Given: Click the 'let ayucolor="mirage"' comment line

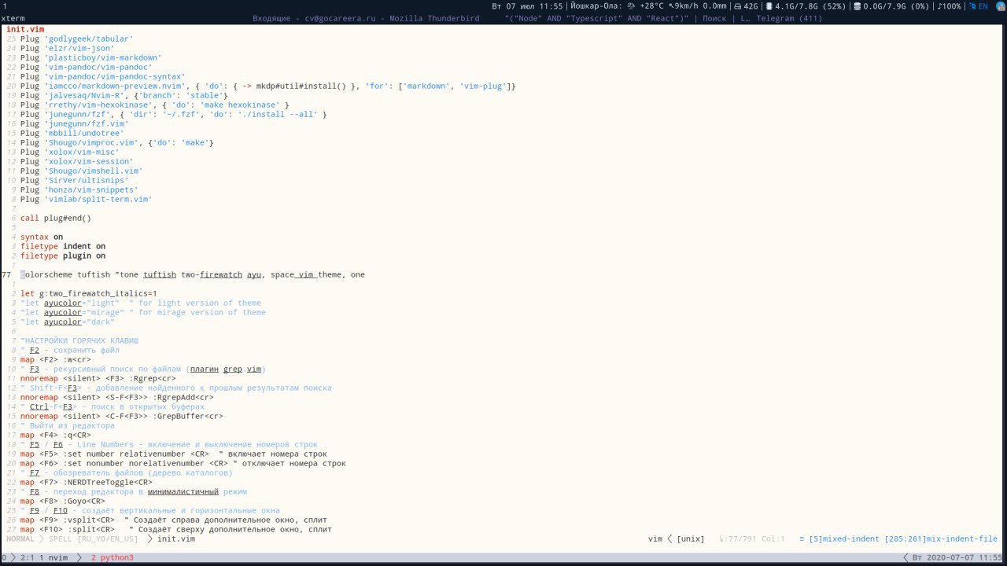Looking at the screenshot, I should tap(143, 312).
